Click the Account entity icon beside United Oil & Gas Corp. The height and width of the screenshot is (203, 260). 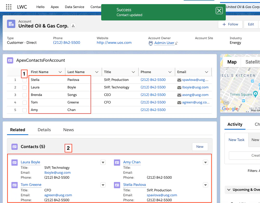(11, 24)
